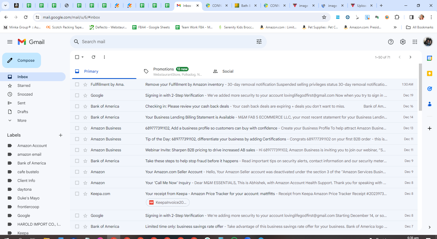Image resolution: width=437 pixels, height=239 pixels.
Task: Open Google Keep side panel
Action: [430, 73]
